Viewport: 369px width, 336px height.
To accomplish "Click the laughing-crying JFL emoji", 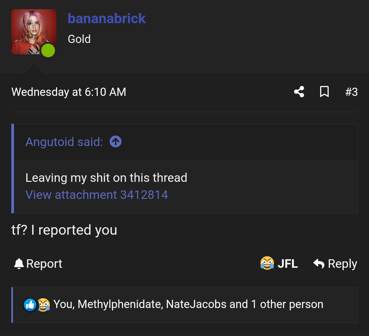I will pos(267,263).
